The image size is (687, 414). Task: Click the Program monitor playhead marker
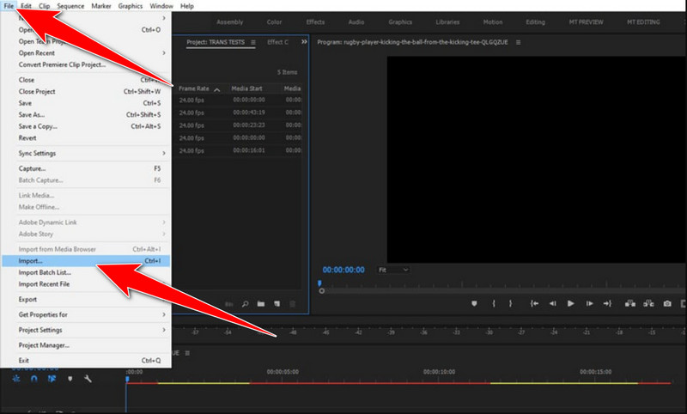pyautogui.click(x=319, y=283)
